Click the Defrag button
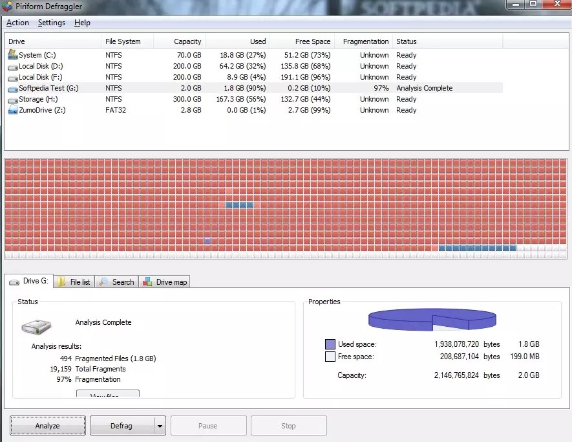 click(x=122, y=426)
